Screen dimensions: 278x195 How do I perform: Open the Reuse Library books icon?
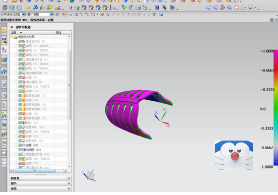(4, 59)
